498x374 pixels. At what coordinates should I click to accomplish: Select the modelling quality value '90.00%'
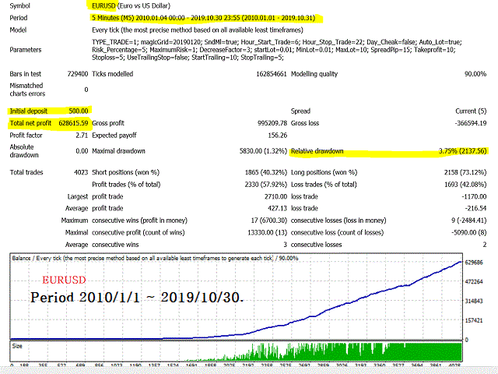click(x=475, y=74)
